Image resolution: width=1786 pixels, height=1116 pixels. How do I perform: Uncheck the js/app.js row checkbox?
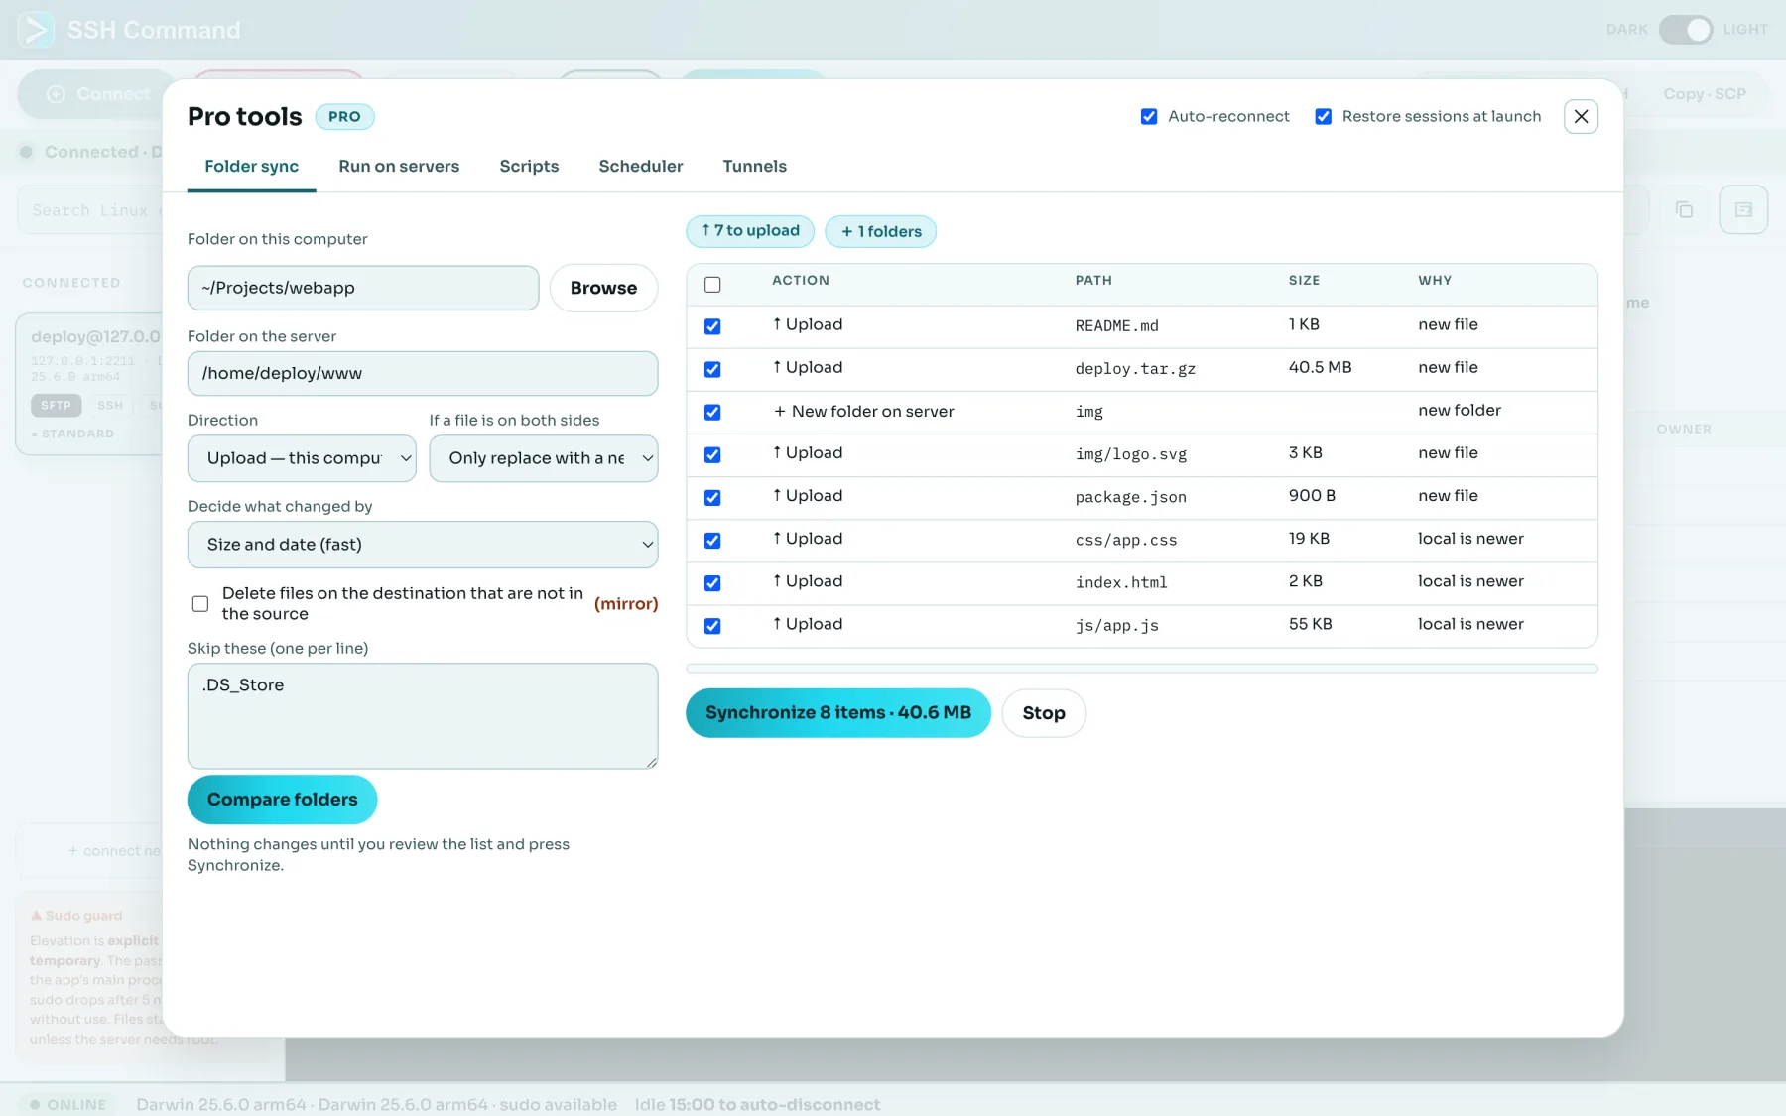[712, 626]
